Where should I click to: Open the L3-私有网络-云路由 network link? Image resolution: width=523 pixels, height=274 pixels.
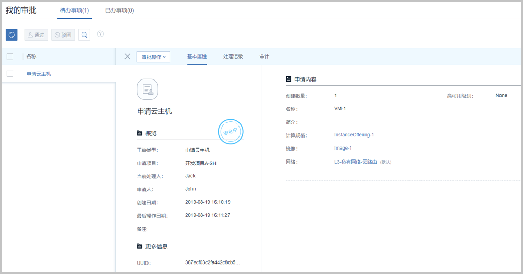pyautogui.click(x=355, y=162)
